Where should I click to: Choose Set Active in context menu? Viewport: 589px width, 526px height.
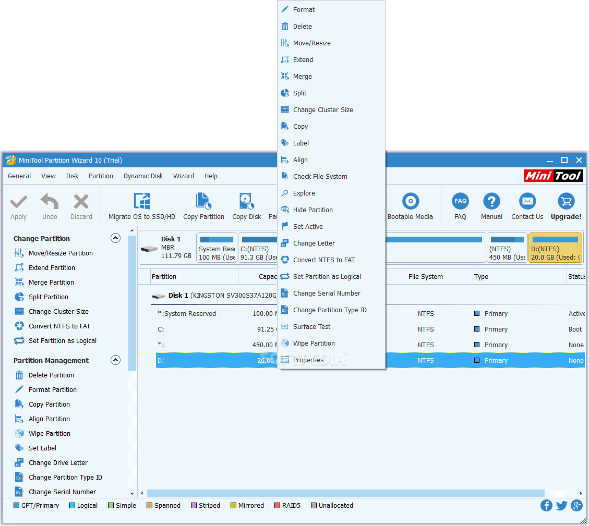(x=331, y=226)
